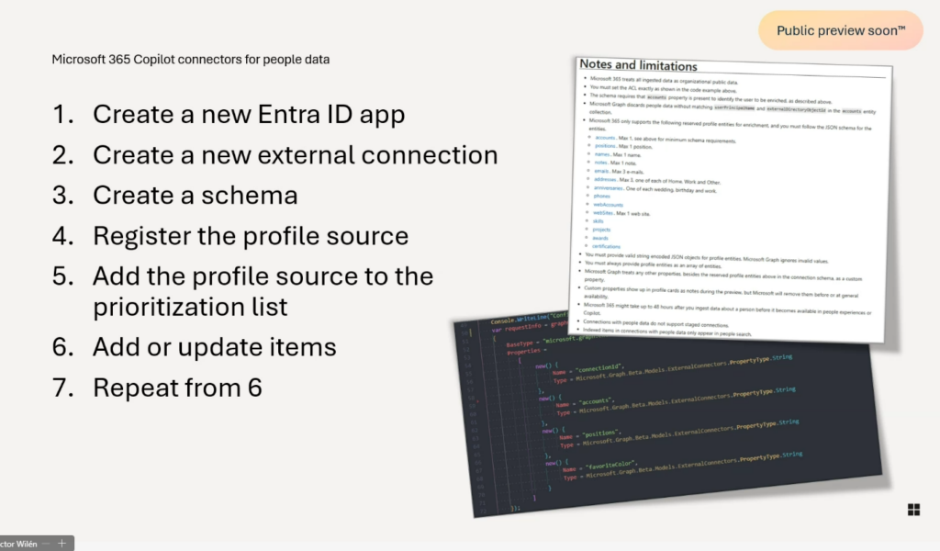
Task: Click the 'BaseType' keyword in the code
Action: tap(520, 344)
